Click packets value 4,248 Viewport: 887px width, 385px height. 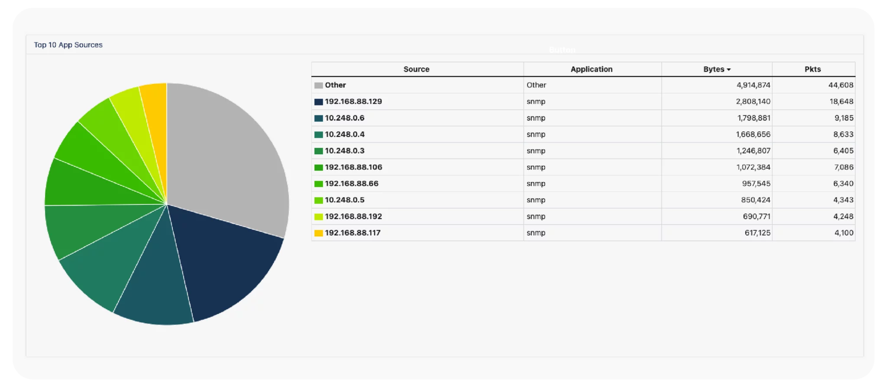tap(843, 216)
